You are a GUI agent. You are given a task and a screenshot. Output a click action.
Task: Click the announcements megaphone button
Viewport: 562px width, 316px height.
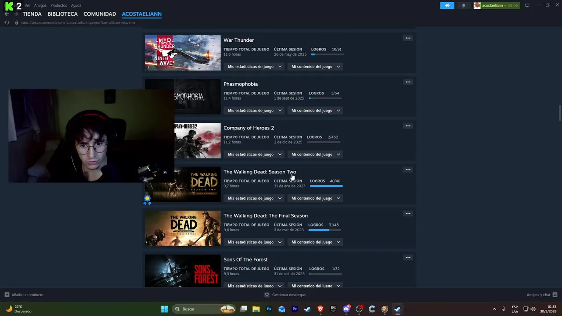pyautogui.click(x=447, y=5)
